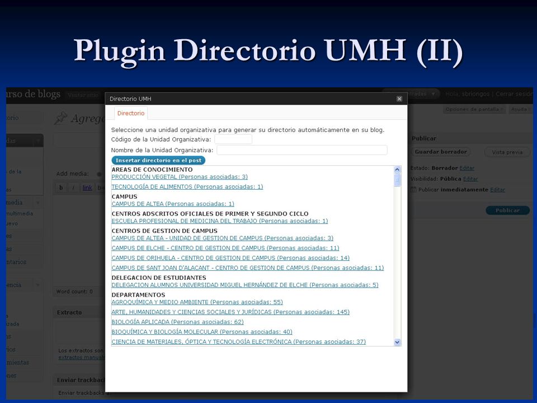Click the pushpin icon beside Agregar heading
This screenshot has height=403, width=537.
(61, 118)
